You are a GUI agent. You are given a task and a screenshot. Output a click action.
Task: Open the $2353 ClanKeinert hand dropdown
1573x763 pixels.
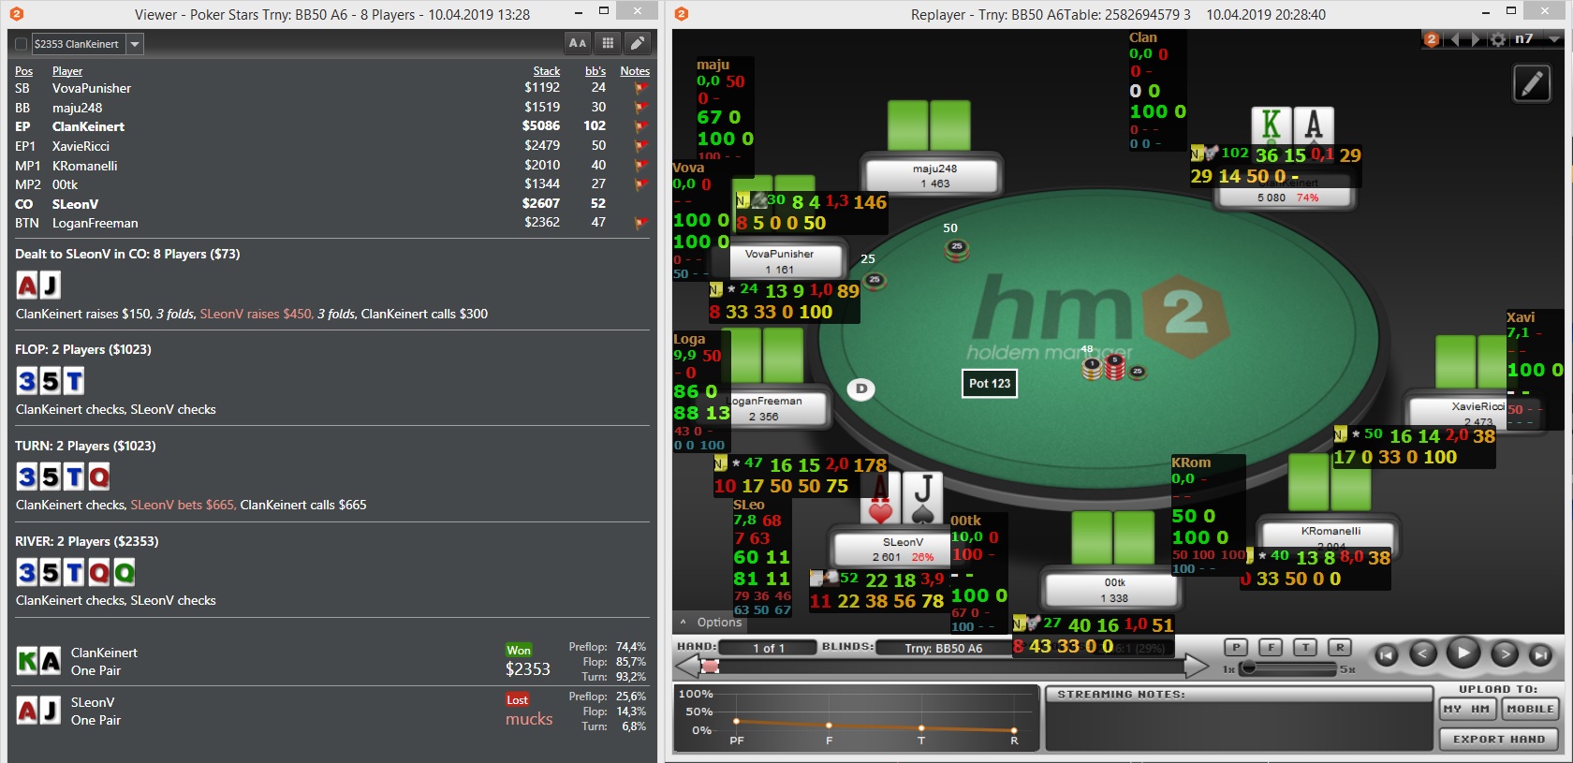point(135,44)
